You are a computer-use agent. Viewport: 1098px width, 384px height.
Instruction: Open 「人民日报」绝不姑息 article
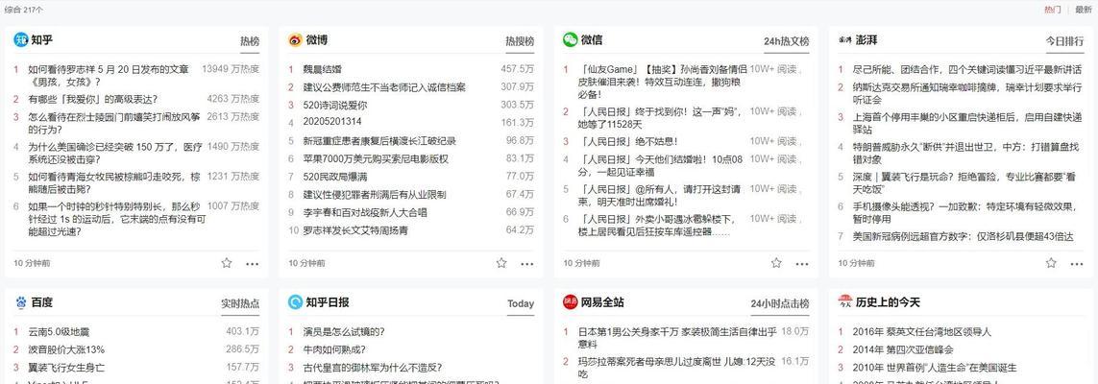628,141
